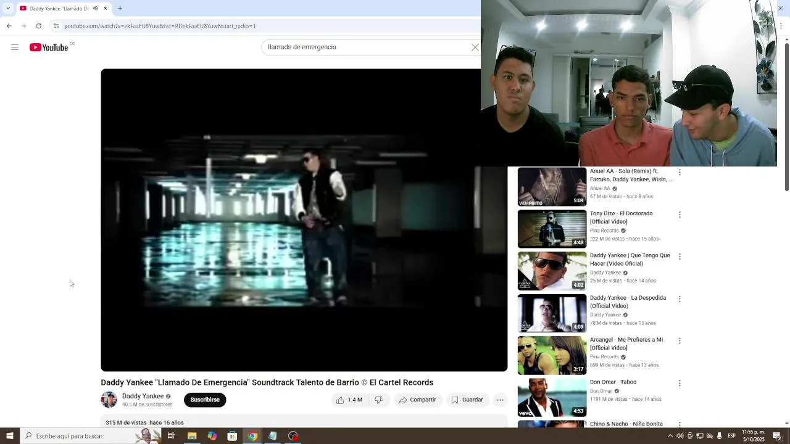Reload the current YouTube page
This screenshot has height=444, width=790.
coord(38,26)
